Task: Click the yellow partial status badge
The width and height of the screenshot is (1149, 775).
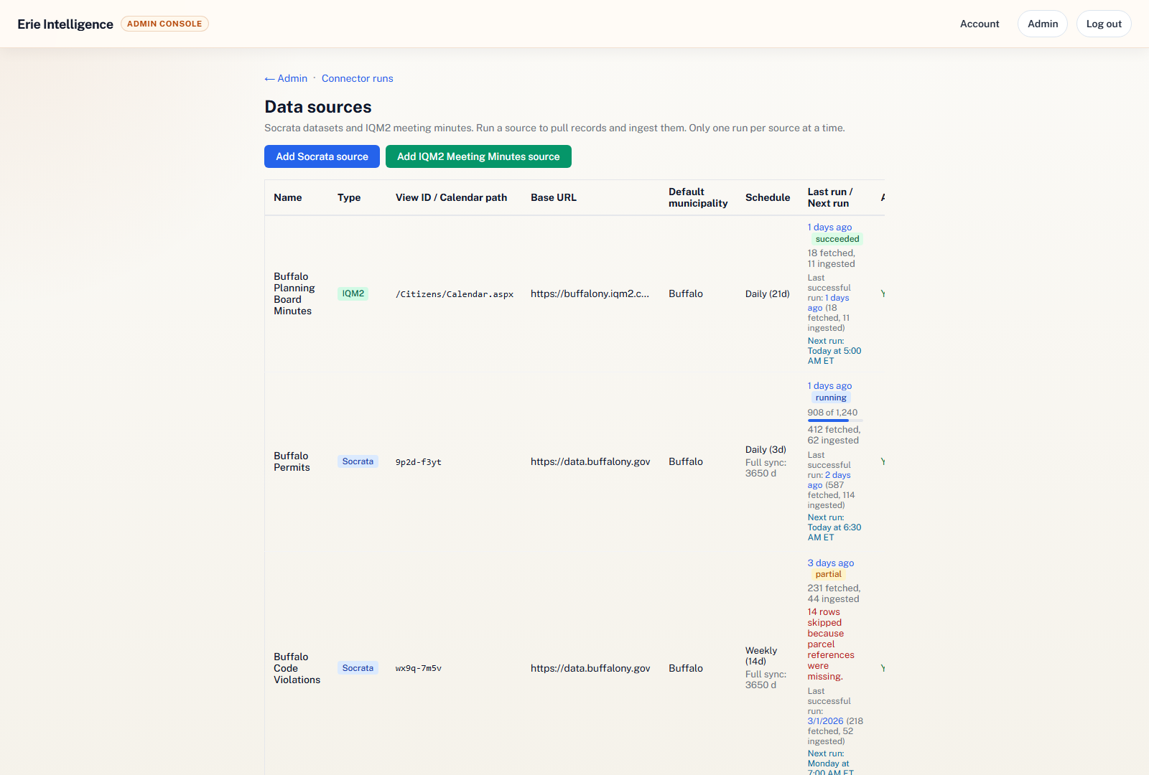Action: [828, 574]
